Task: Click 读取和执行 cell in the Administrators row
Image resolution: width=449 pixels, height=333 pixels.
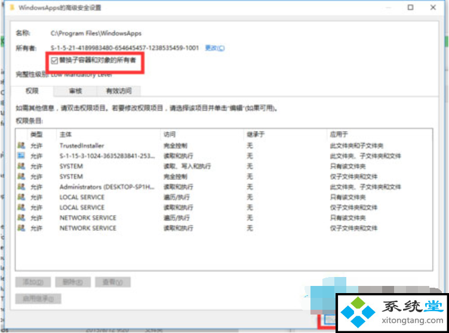Action: coord(178,187)
